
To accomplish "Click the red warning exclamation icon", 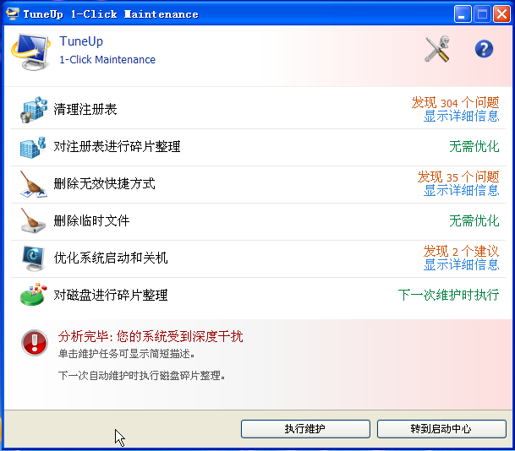I will [x=35, y=343].
